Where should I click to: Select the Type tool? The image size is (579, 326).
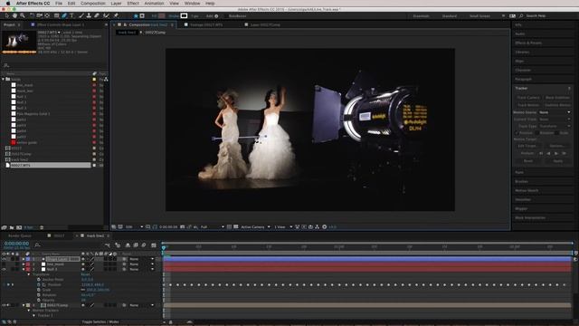point(71,16)
